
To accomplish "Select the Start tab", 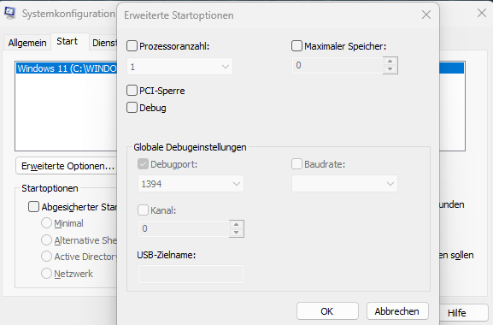I will coord(67,41).
